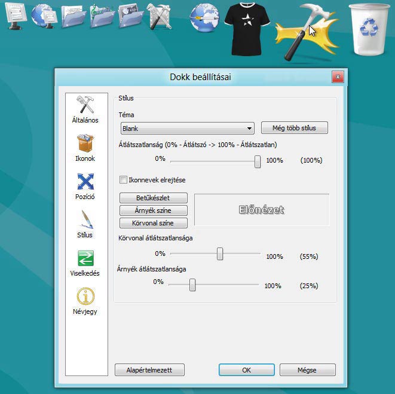Click the (25%) value text
This screenshot has height=394, width=395.
(x=309, y=286)
